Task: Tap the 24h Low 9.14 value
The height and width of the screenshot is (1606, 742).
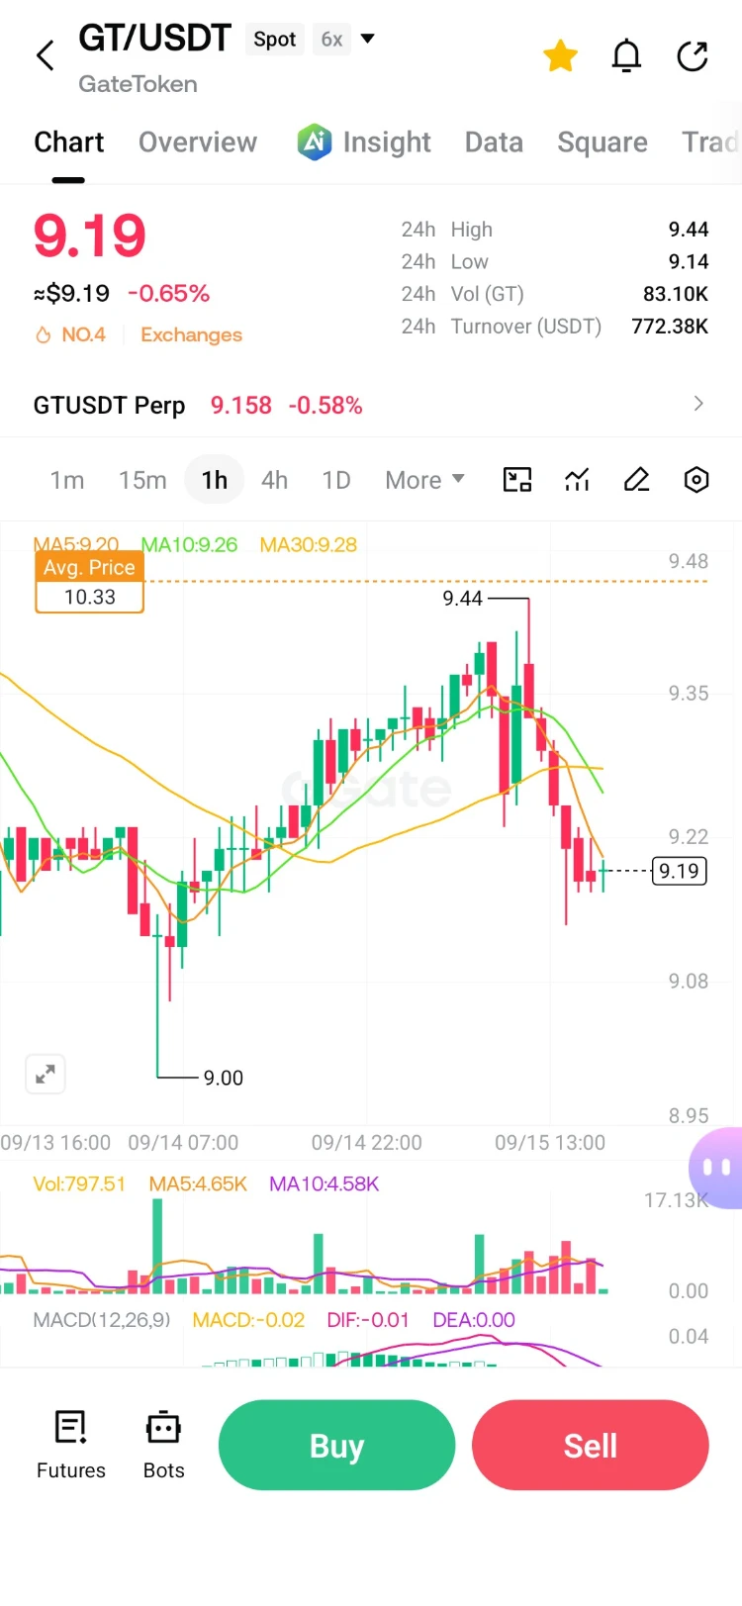Action: point(689,262)
